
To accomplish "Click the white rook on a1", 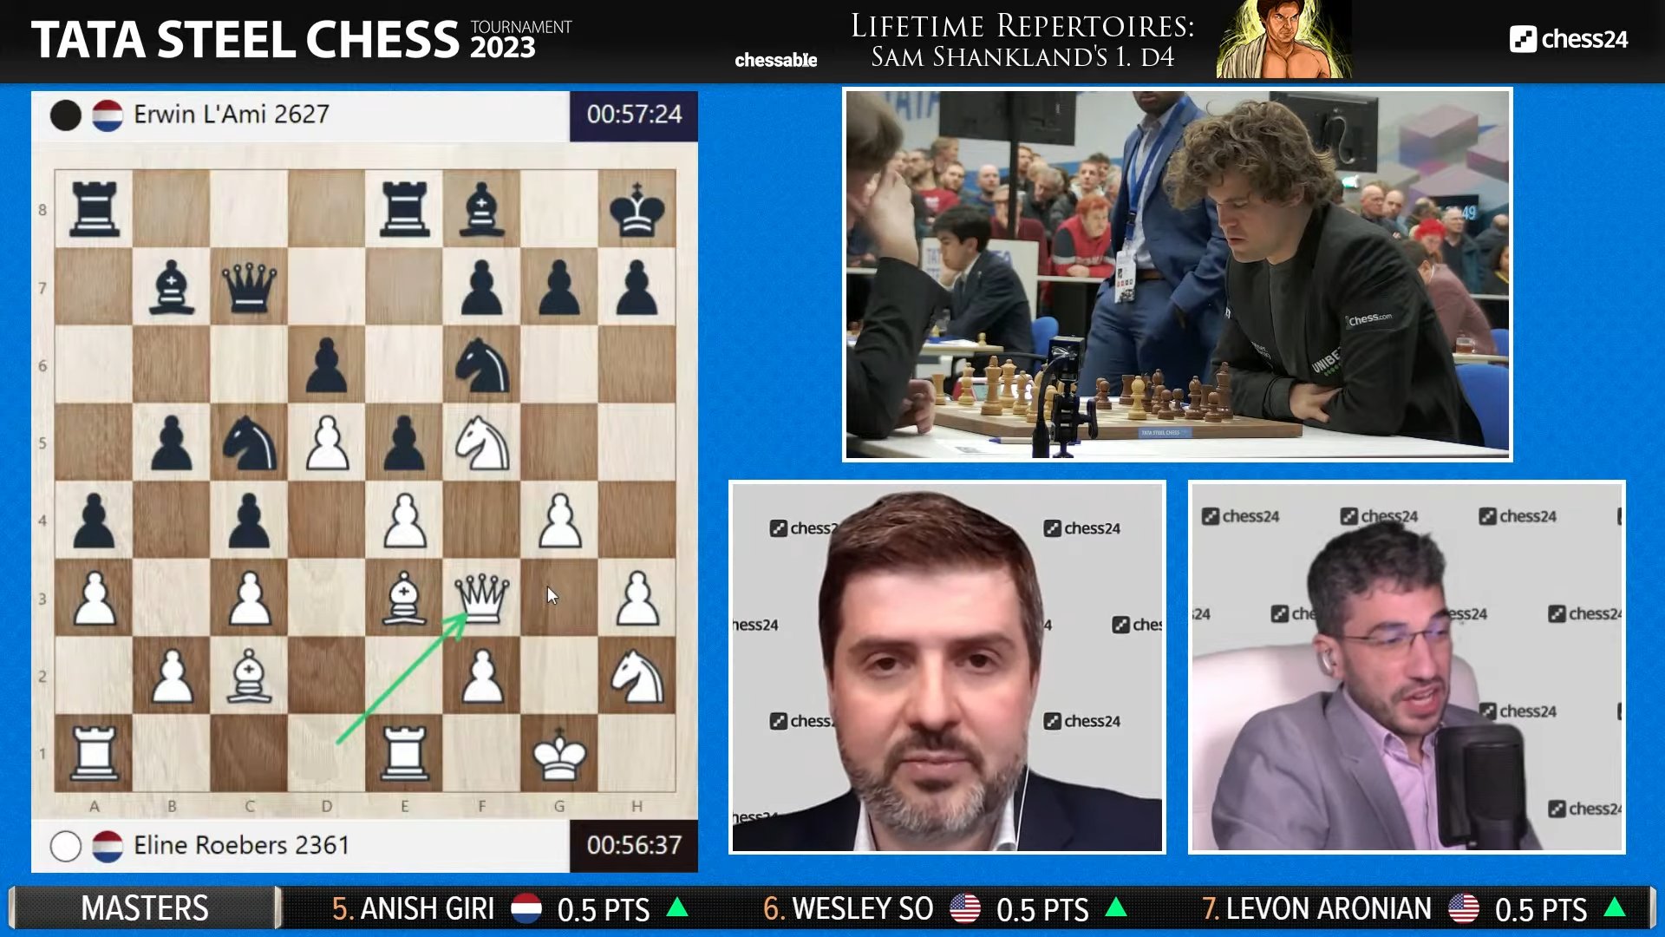I will click(94, 753).
